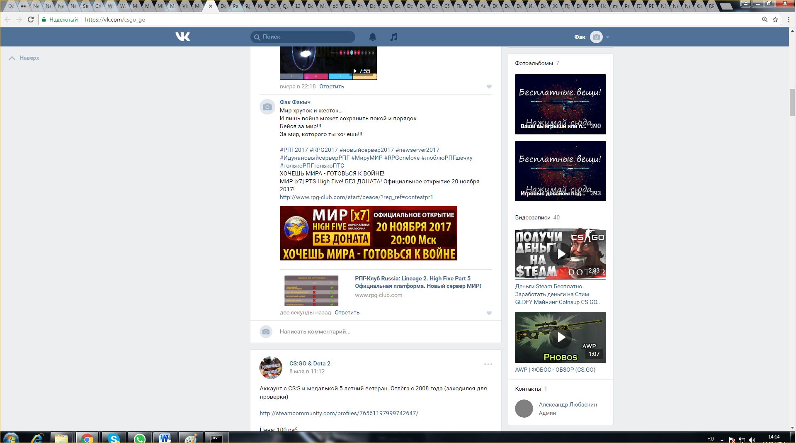Open the rpg-club.com contestpr1 URL link

click(x=356, y=197)
